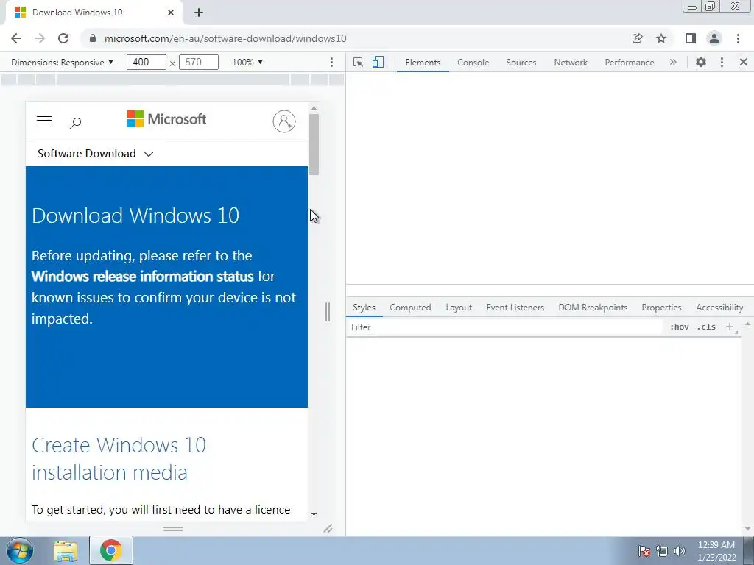Open the 100% zoom dropdown

[247, 62]
